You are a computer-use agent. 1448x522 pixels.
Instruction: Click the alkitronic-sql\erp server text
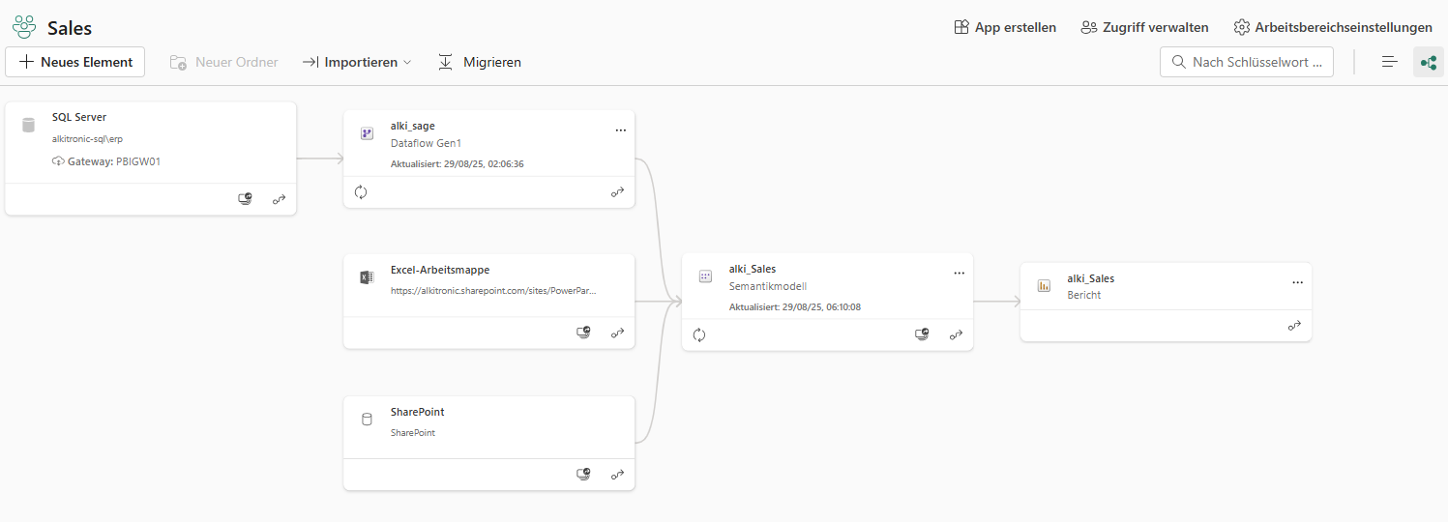87,138
